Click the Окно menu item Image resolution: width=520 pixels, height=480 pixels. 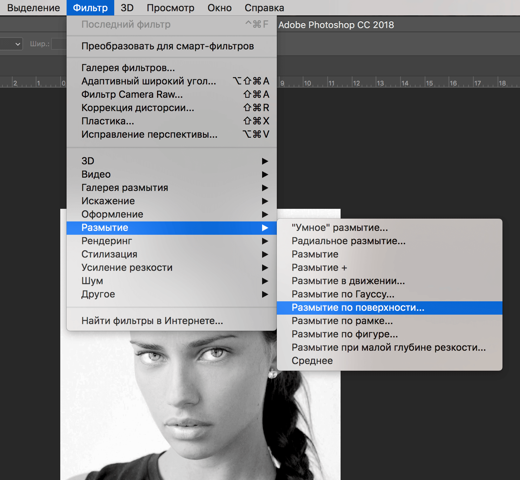219,8
